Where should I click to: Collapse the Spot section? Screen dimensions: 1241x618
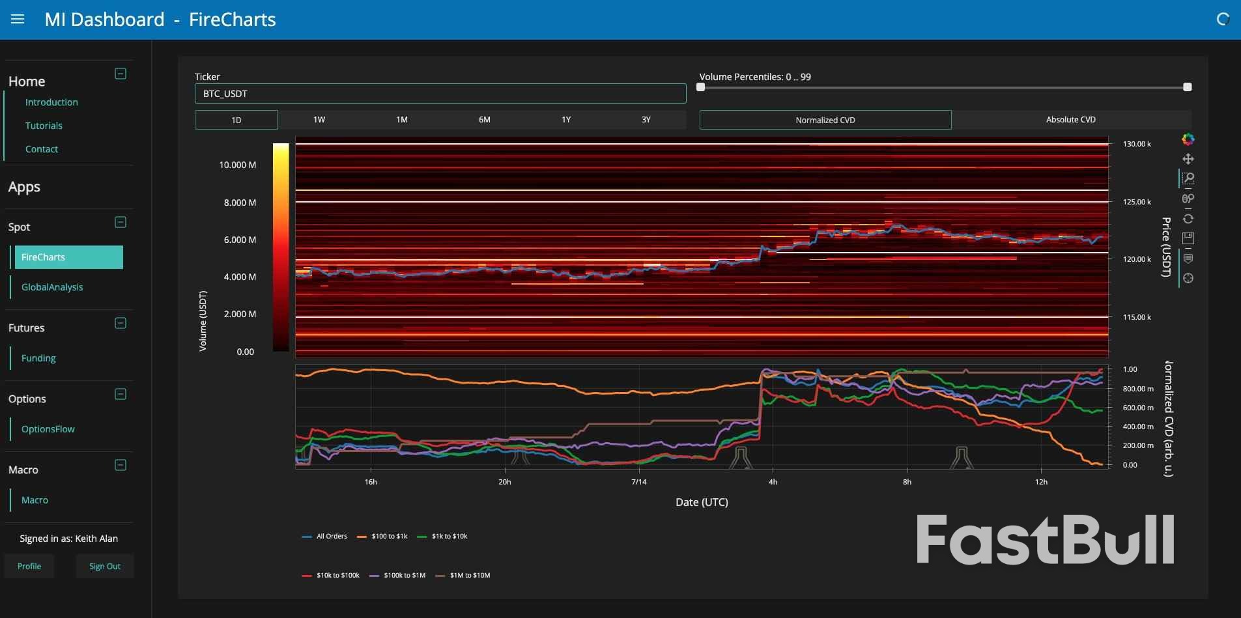click(x=121, y=222)
